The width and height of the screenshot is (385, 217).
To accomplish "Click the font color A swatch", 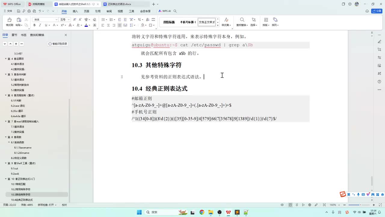I will pyautogui.click(x=86, y=25).
